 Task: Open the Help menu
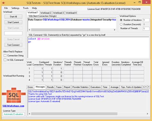click(34, 8)
